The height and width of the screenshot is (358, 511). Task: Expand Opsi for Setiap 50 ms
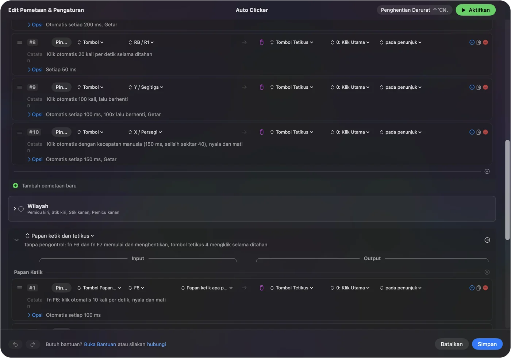point(35,70)
